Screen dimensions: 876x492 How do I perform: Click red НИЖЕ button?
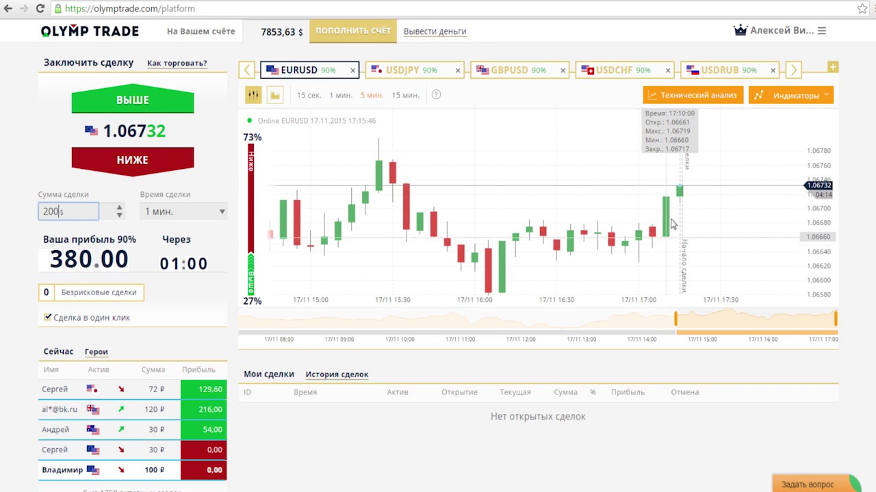[133, 160]
